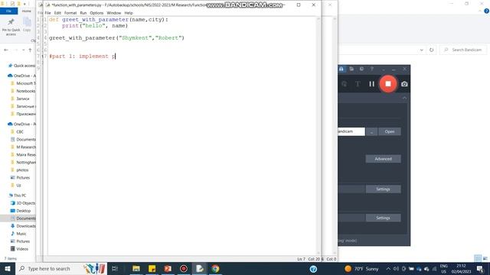Click the Bandicam output folder input field

point(351,131)
